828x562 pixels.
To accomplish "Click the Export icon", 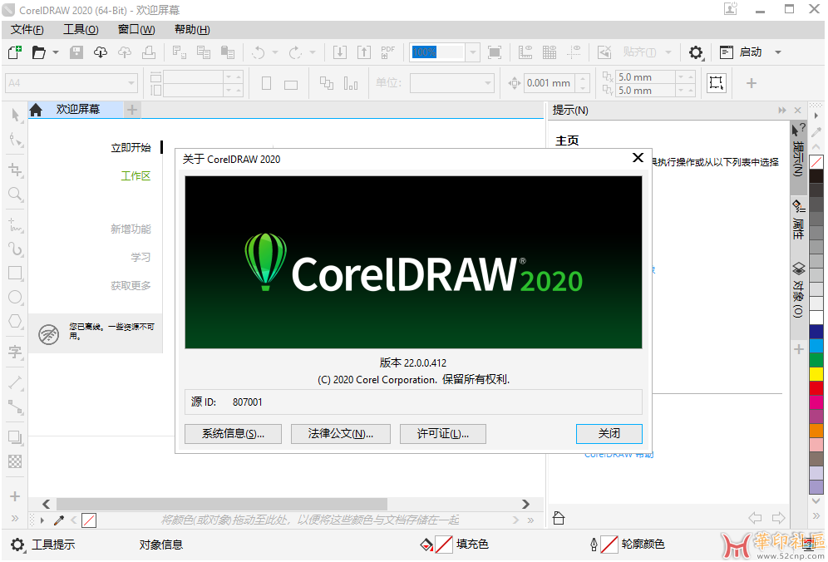I will (364, 52).
